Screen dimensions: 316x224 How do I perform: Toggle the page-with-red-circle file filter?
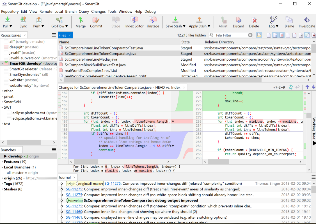pos(281,35)
